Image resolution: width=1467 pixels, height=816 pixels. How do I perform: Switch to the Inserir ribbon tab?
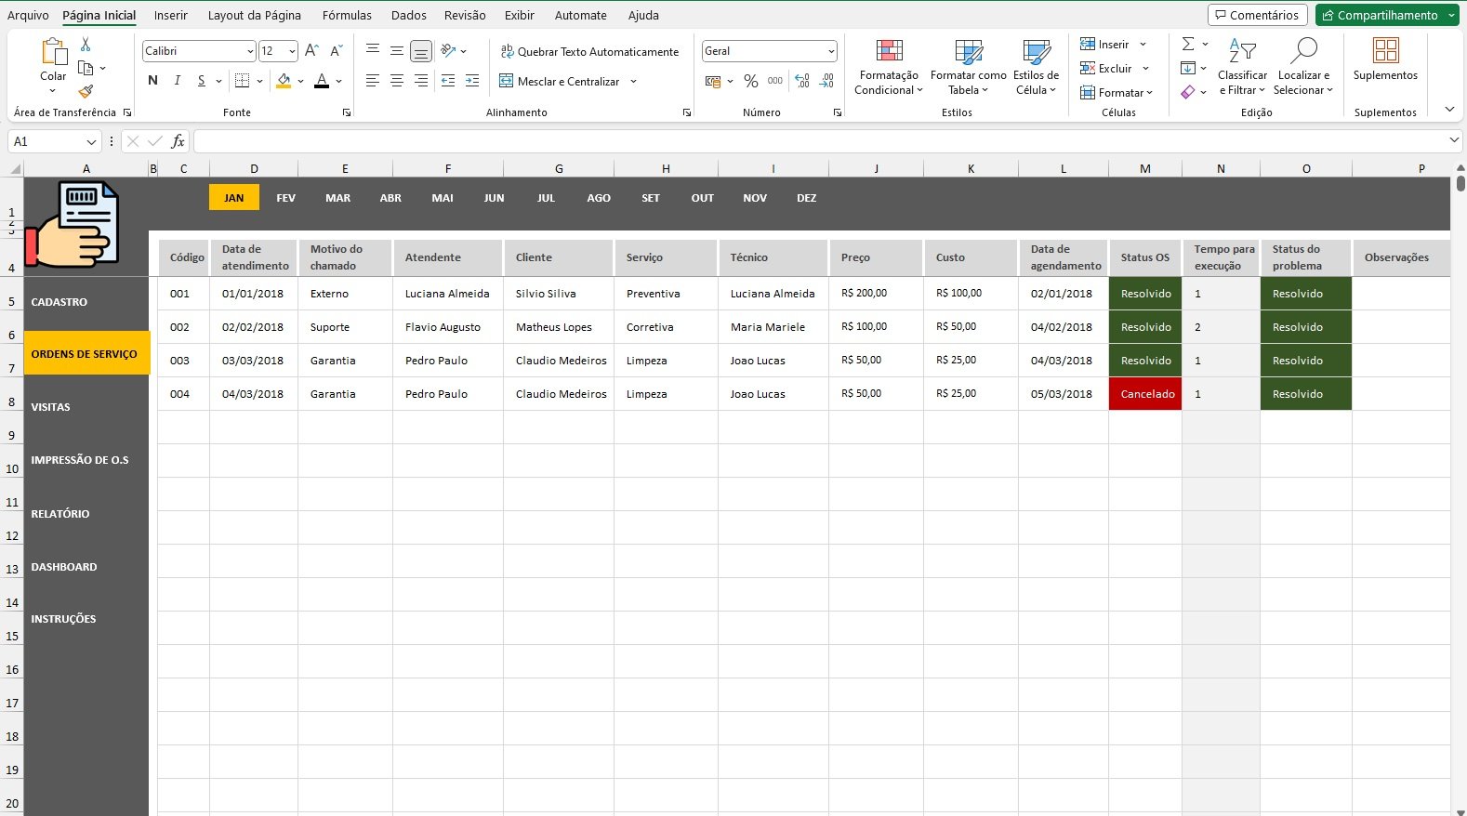(x=170, y=15)
